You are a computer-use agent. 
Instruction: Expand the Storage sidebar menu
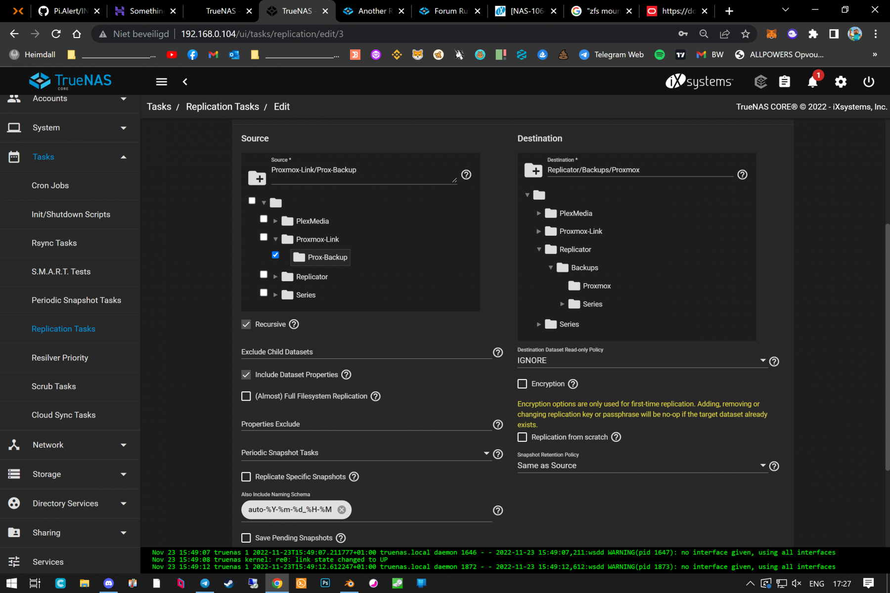pos(70,474)
